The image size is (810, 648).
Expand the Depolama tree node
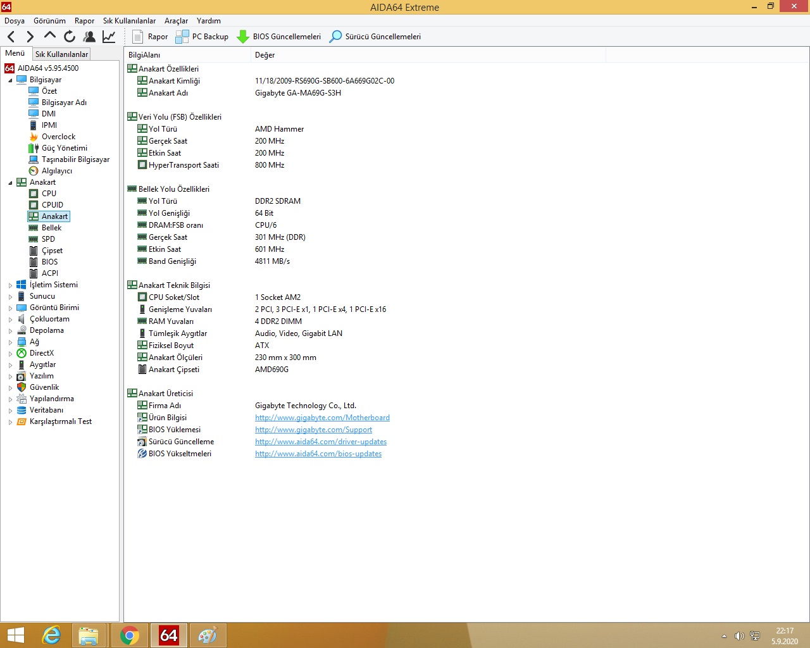click(10, 331)
